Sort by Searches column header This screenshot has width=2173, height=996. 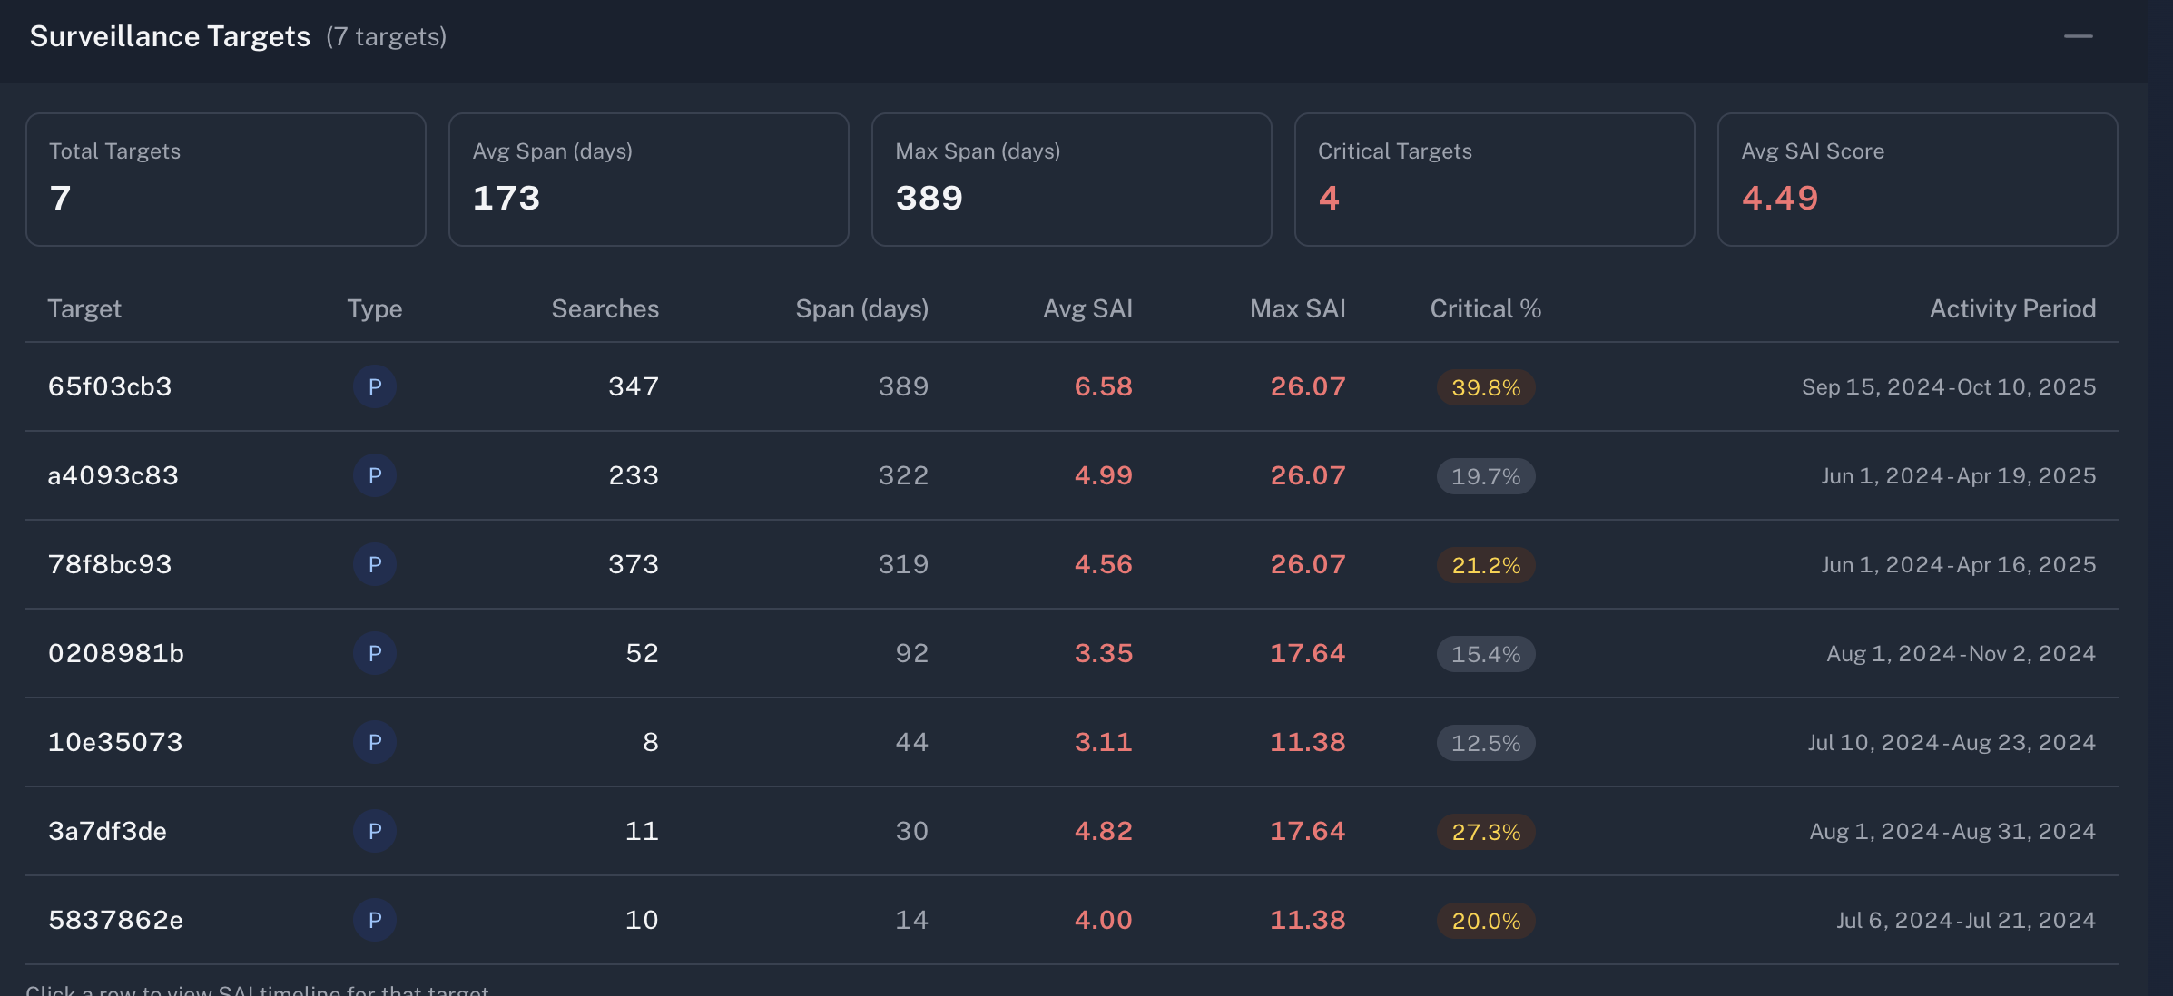[x=605, y=309]
